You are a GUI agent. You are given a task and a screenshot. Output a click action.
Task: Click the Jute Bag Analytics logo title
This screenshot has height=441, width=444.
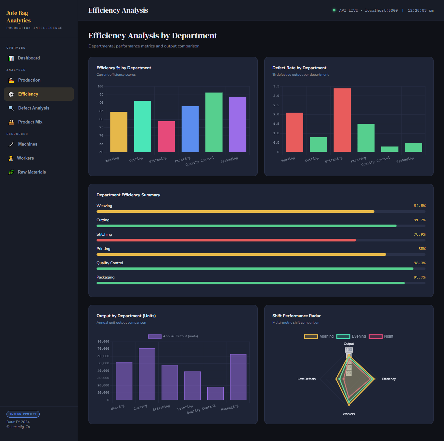click(19, 17)
